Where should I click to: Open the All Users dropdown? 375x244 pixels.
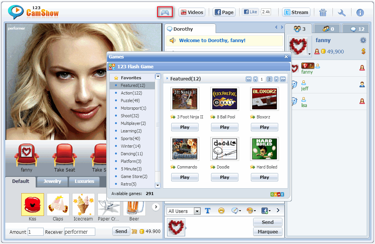point(184,211)
